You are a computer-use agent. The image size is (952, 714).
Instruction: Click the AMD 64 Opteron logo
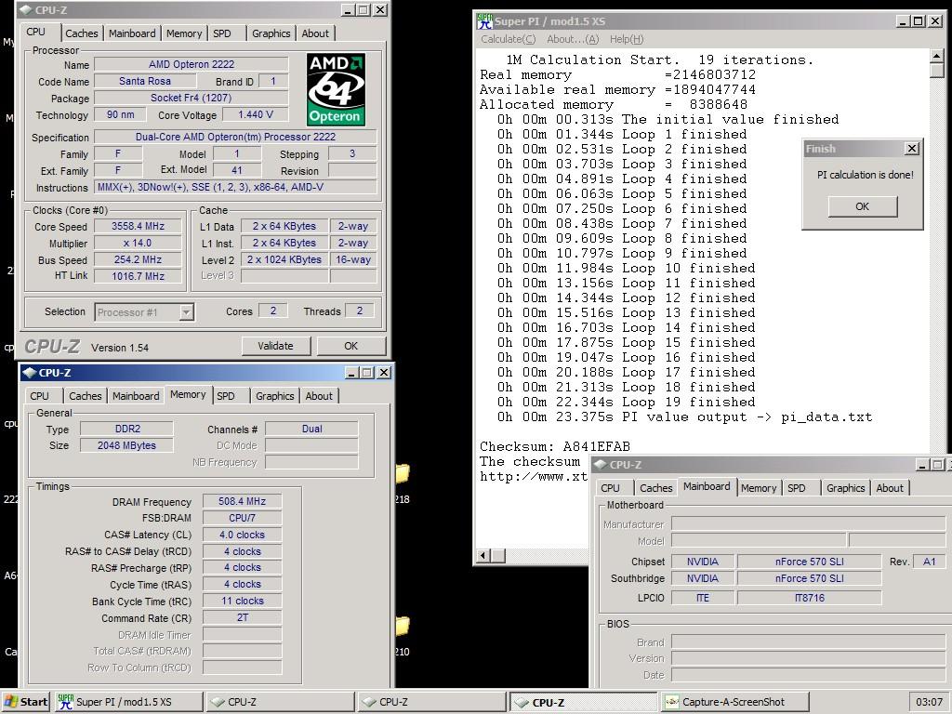coord(335,89)
